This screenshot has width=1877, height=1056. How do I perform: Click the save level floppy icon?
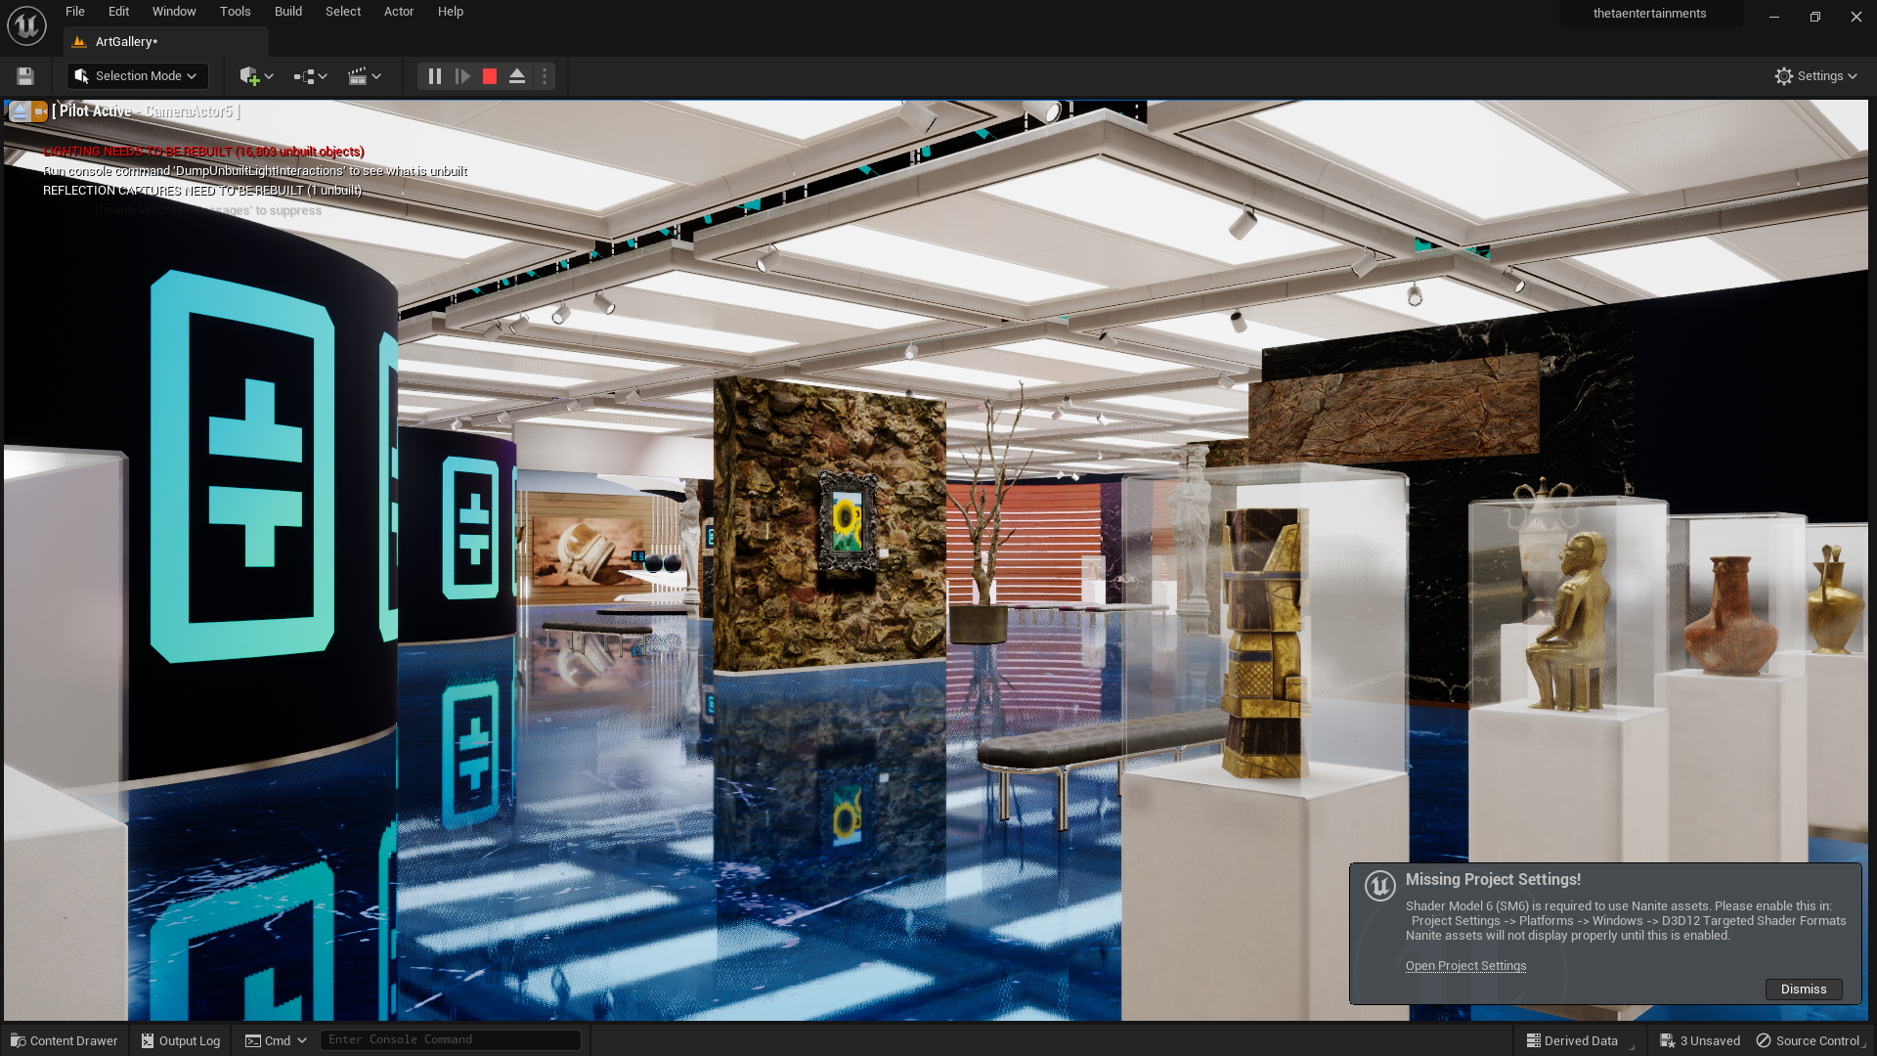(x=25, y=76)
